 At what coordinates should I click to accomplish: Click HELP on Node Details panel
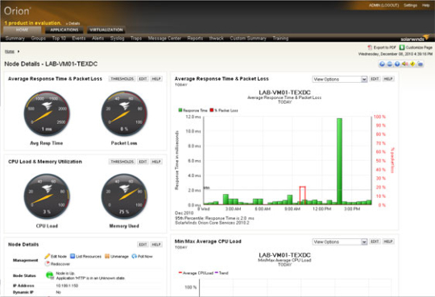[x=156, y=245]
